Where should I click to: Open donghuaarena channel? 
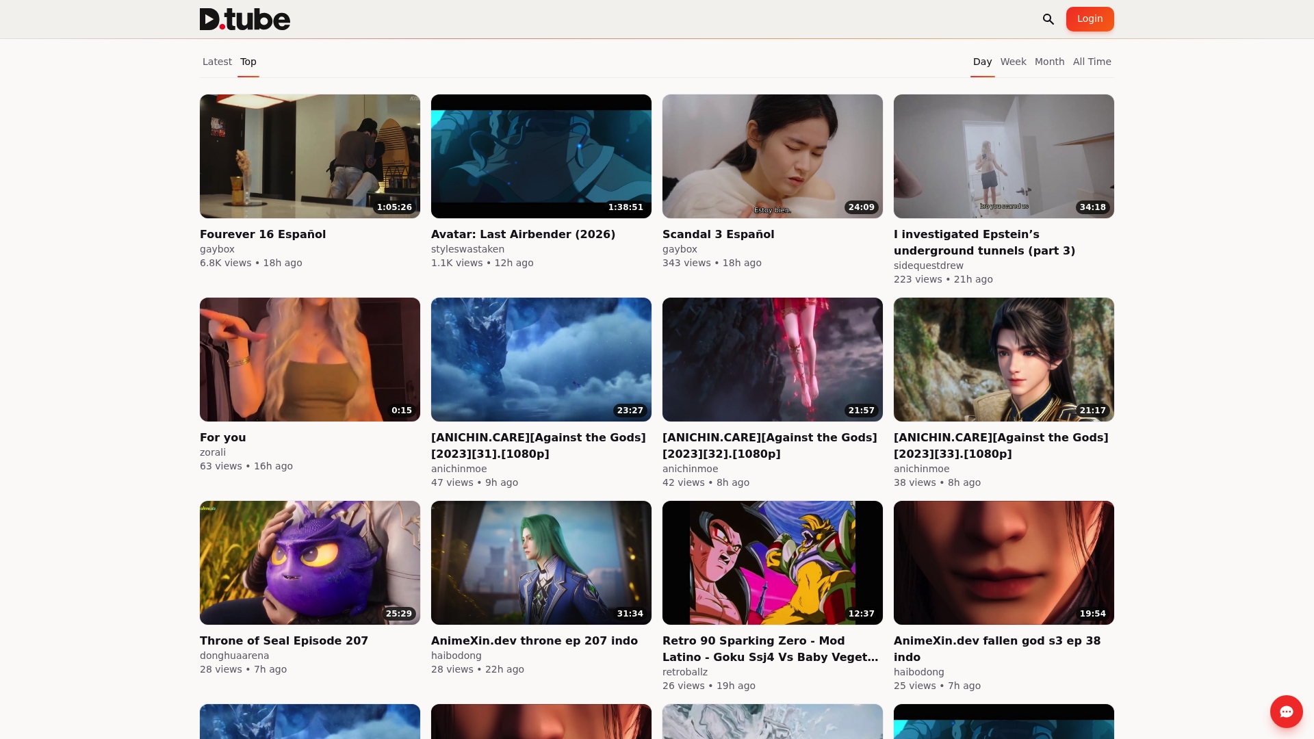click(x=235, y=656)
